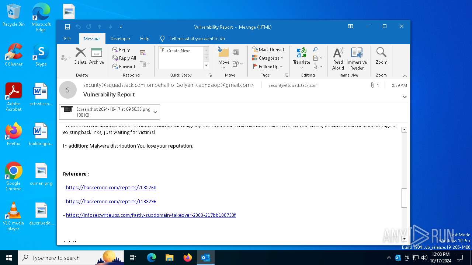Collapse the ribbon with the chevron
Viewport: 472px width, 265px height.
405,75
